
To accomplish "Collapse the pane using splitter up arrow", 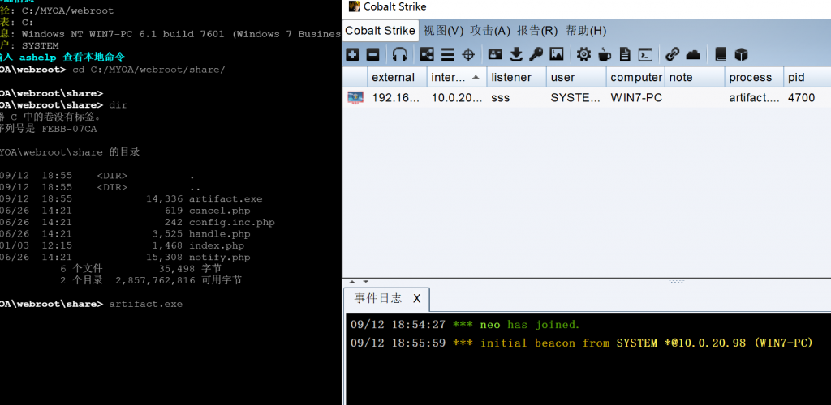I will pyautogui.click(x=351, y=282).
